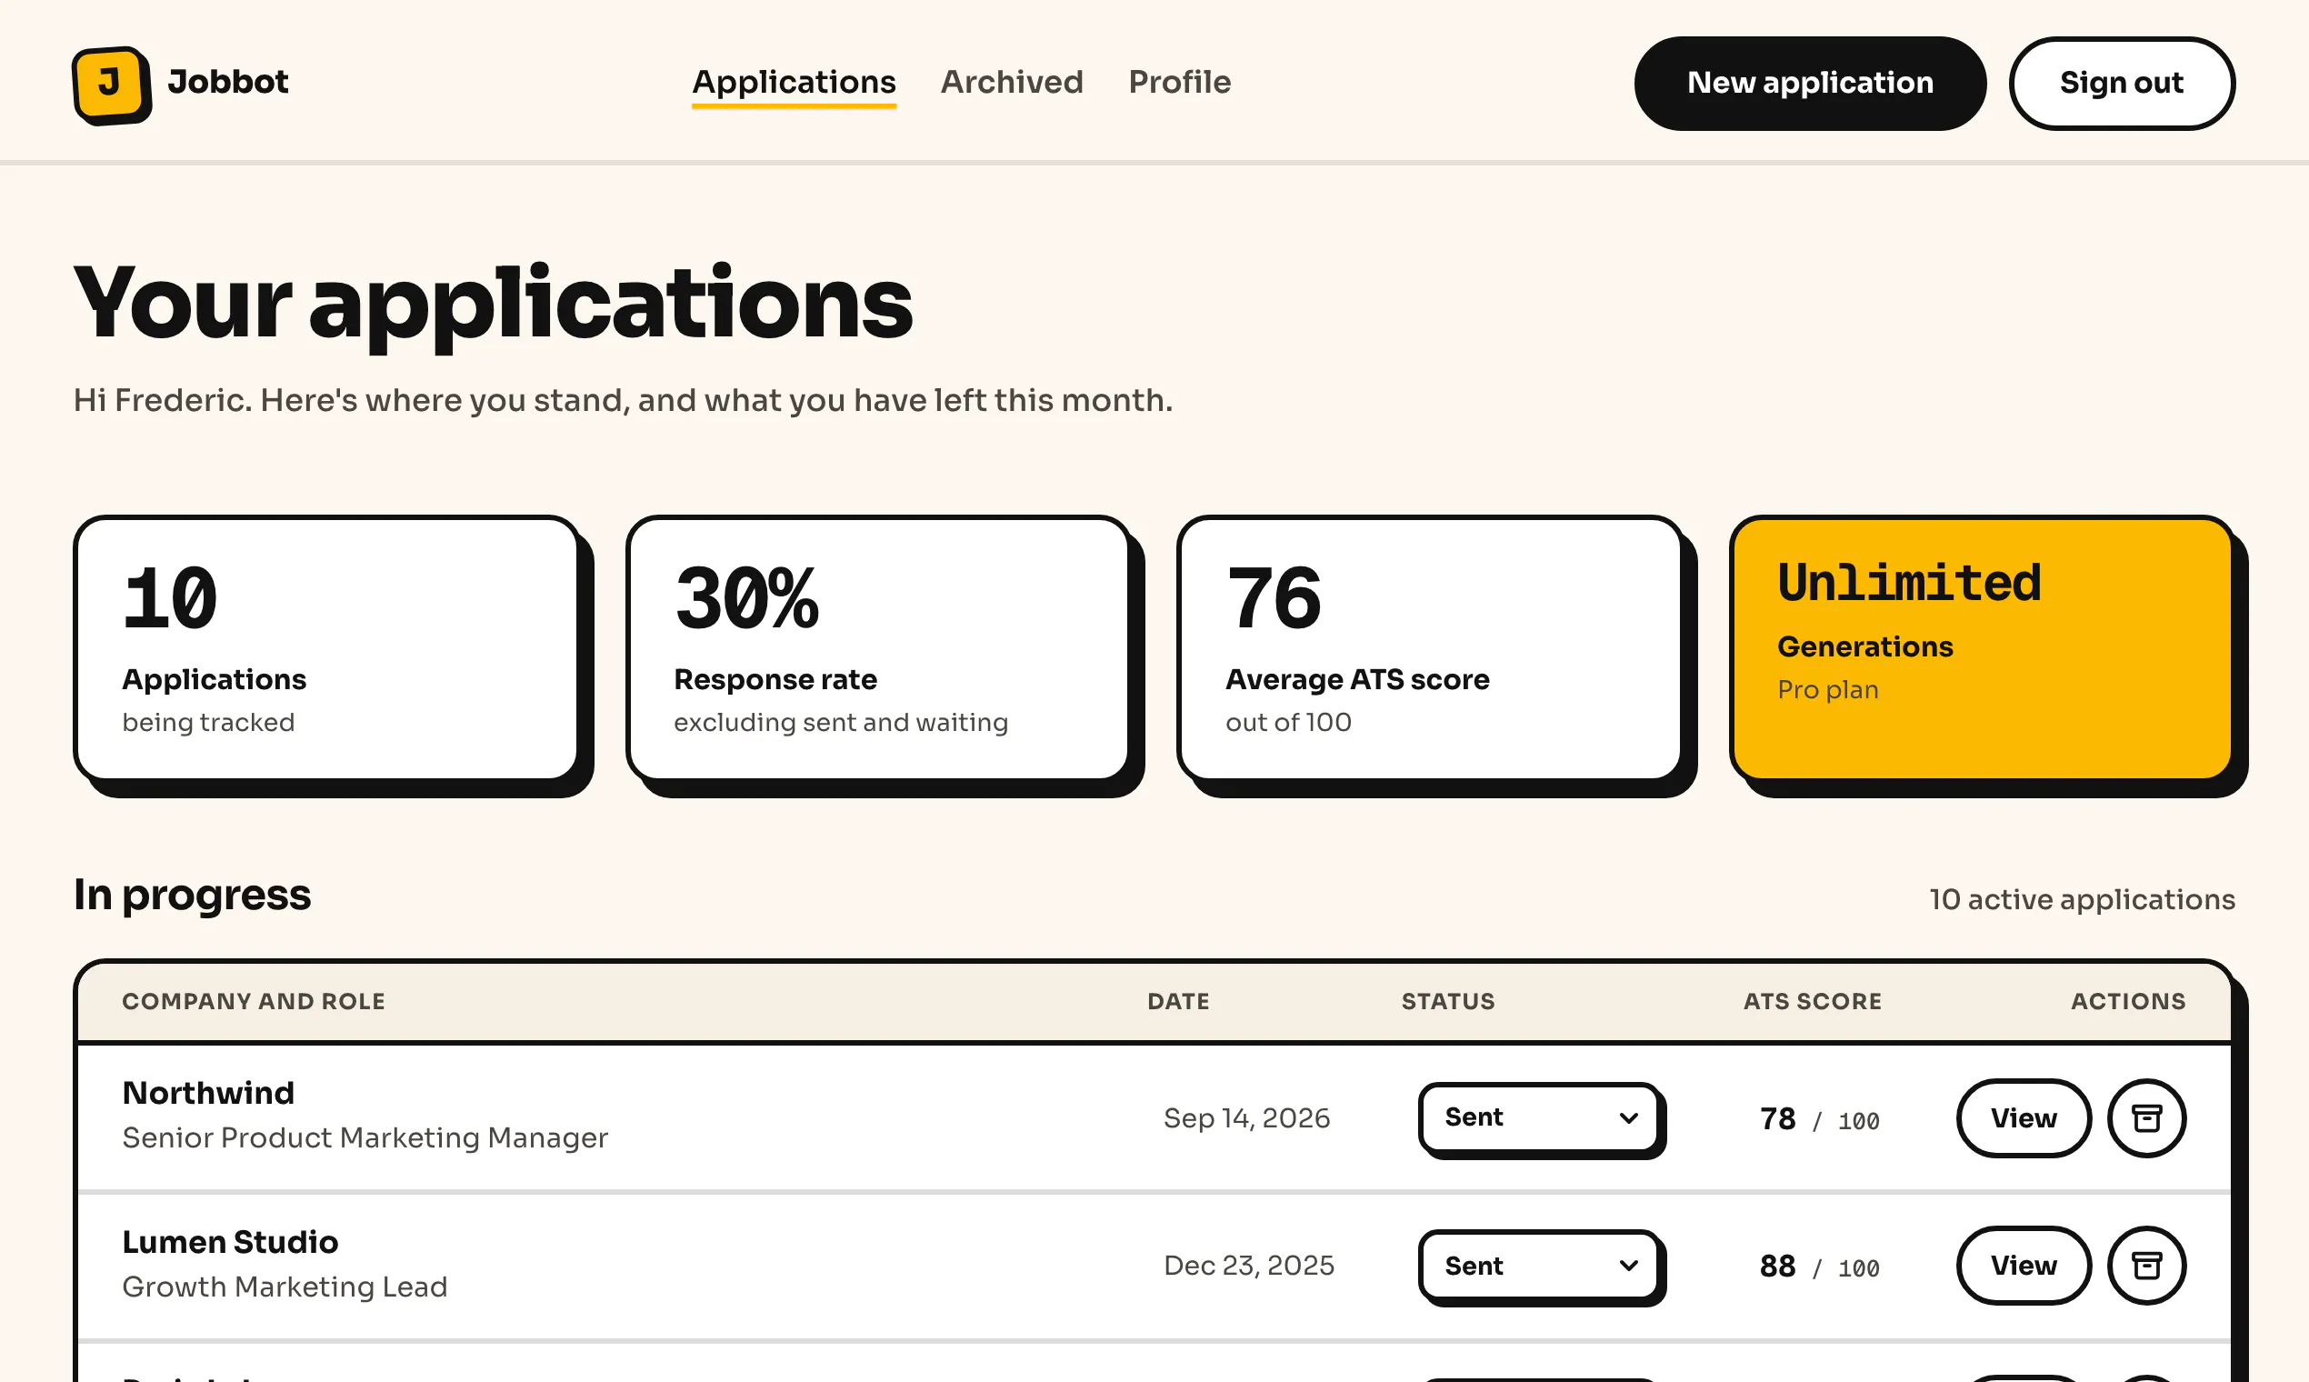The width and height of the screenshot is (2309, 1382).
Task: Select the Applications tab
Action: [795, 83]
